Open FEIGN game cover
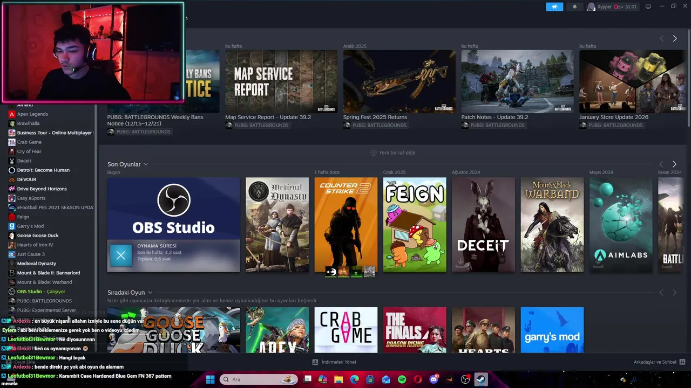691x388 pixels. tap(415, 225)
